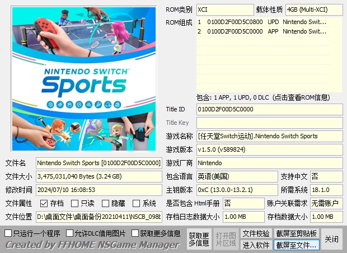Screen dimensions: 347x253
Task: Click the 文件大小 field 3,475,031,040 Bytes
Action: (x=99, y=177)
